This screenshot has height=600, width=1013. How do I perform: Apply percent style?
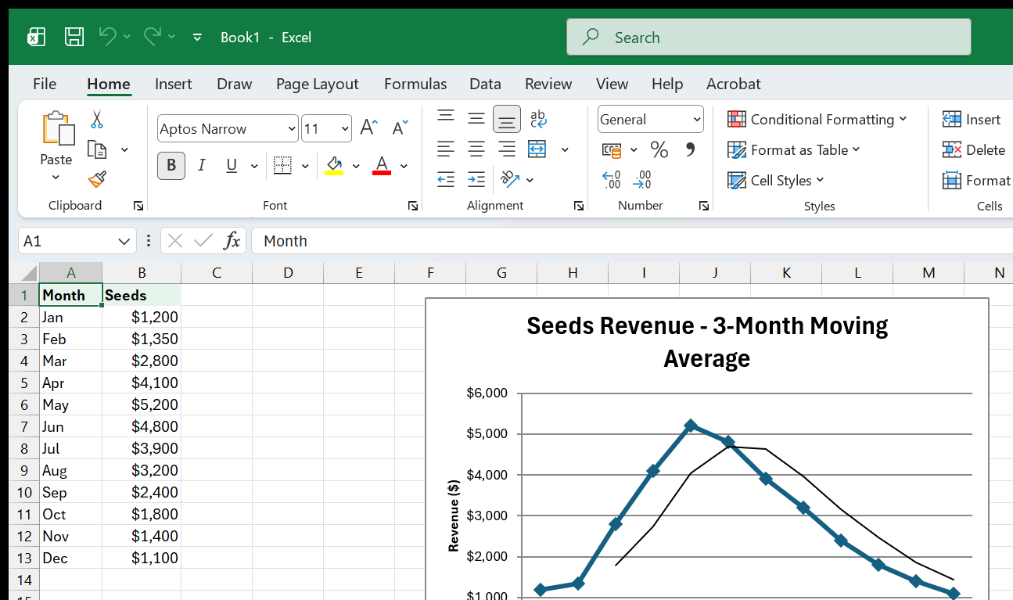tap(659, 149)
